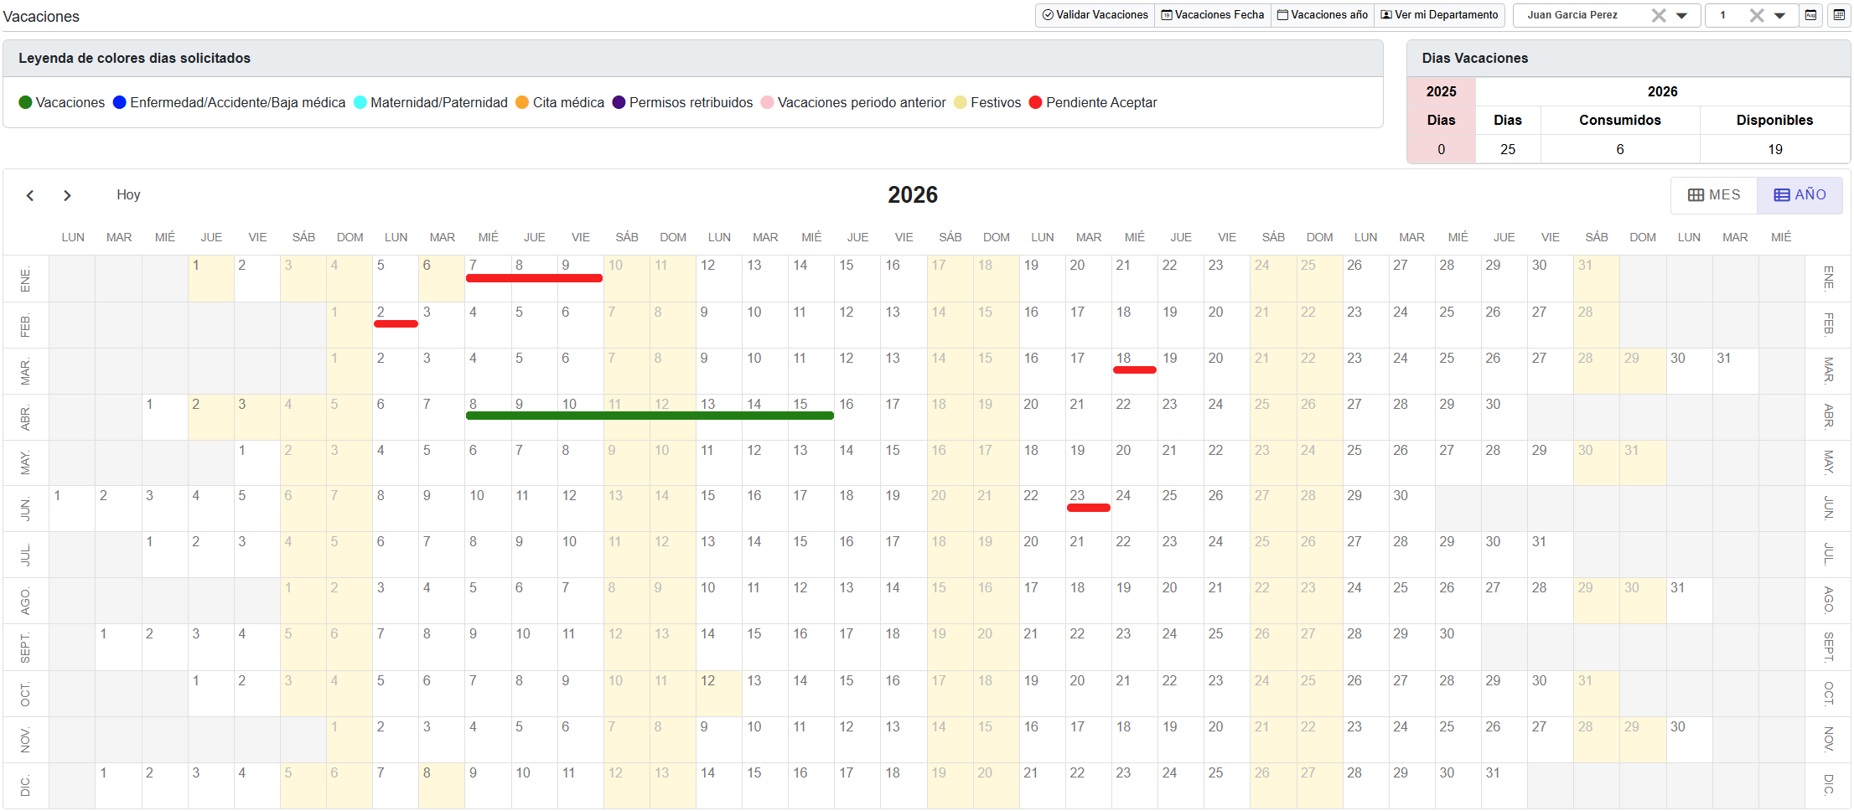Click the green Vacaciones legend dot
Image resolution: width=1854 pixels, height=811 pixels.
pyautogui.click(x=25, y=102)
